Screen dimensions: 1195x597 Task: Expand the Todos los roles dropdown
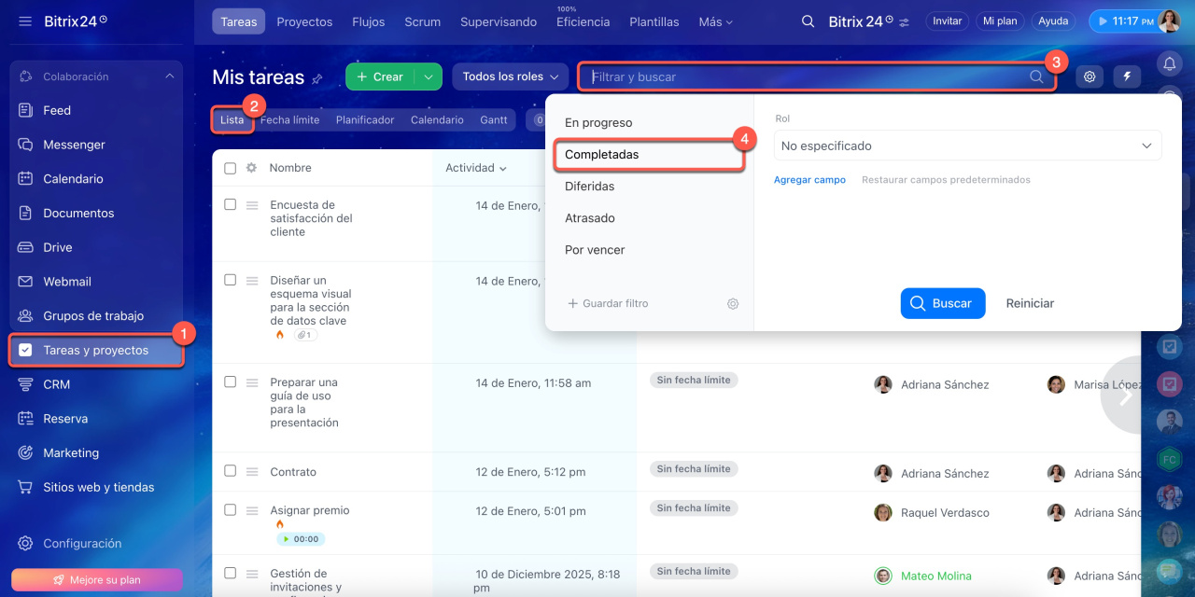(x=510, y=76)
